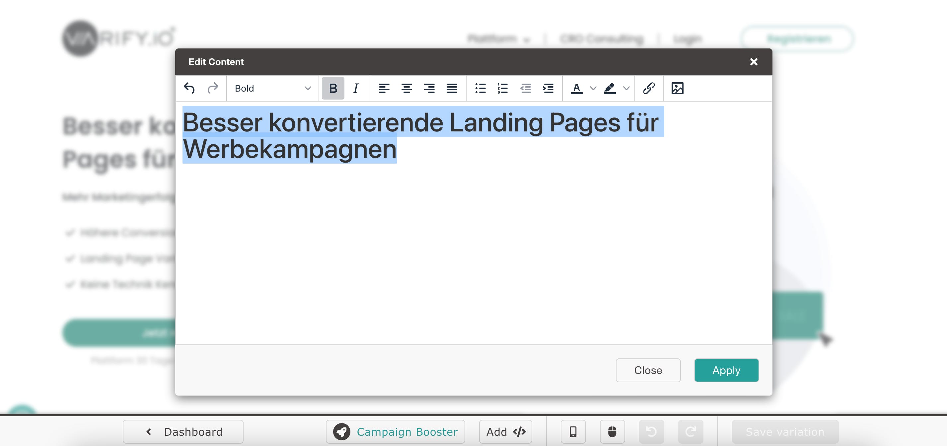This screenshot has width=947, height=446.
Task: Toggle italic formatting button
Action: pyautogui.click(x=355, y=88)
